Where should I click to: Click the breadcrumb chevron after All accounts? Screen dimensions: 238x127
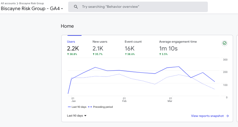click(x=17, y=3)
